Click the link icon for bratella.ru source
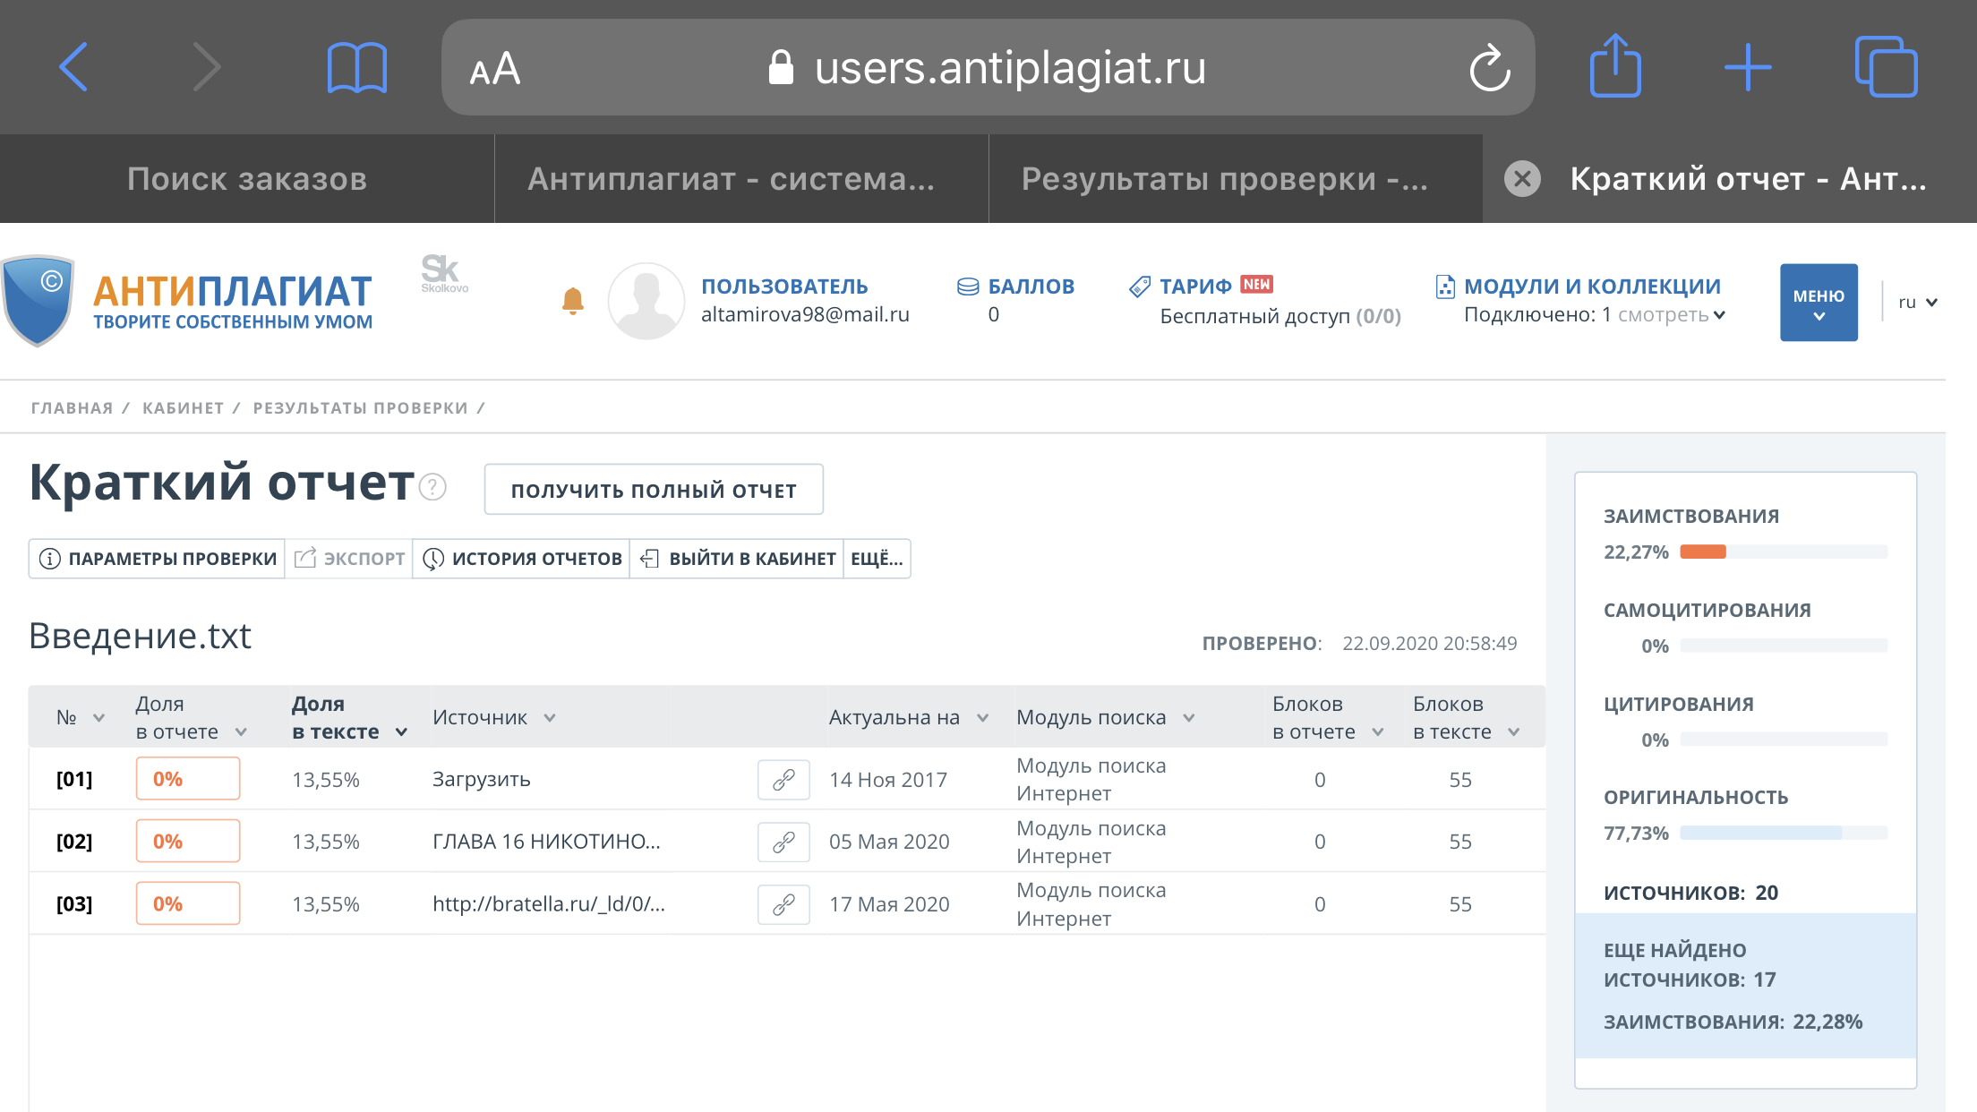 pyautogui.click(x=783, y=904)
